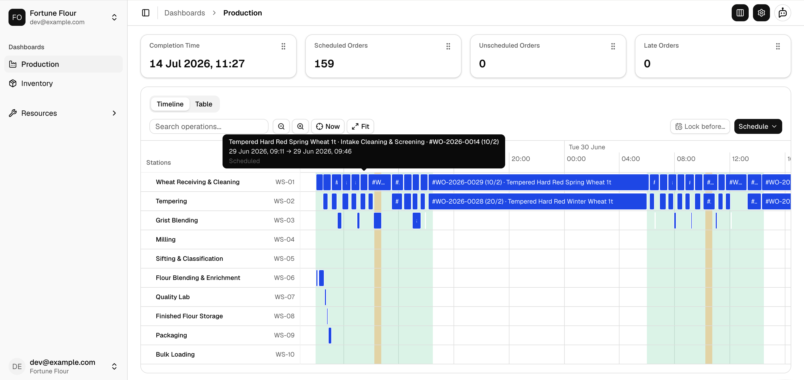Toggle the sidebar panel icon
This screenshot has width=804, height=380.
point(146,13)
